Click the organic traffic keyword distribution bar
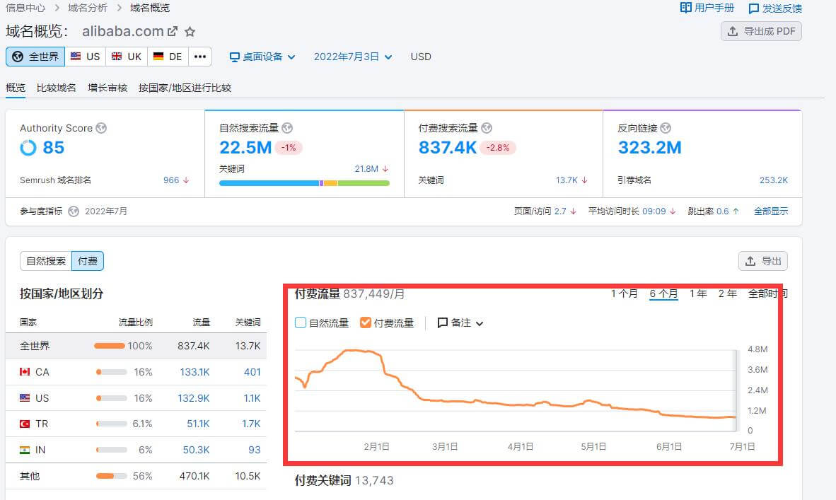 point(304,183)
